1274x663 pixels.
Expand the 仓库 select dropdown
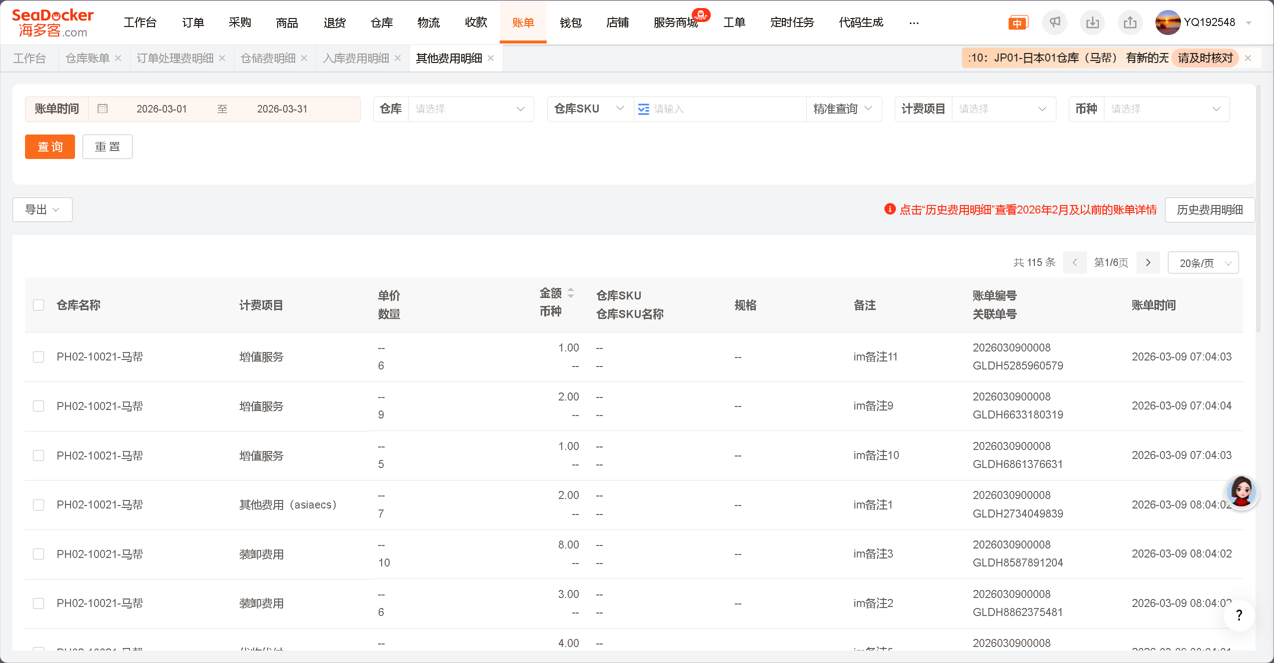click(x=470, y=109)
